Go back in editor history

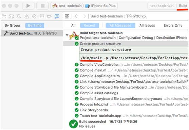(x=76, y=16)
